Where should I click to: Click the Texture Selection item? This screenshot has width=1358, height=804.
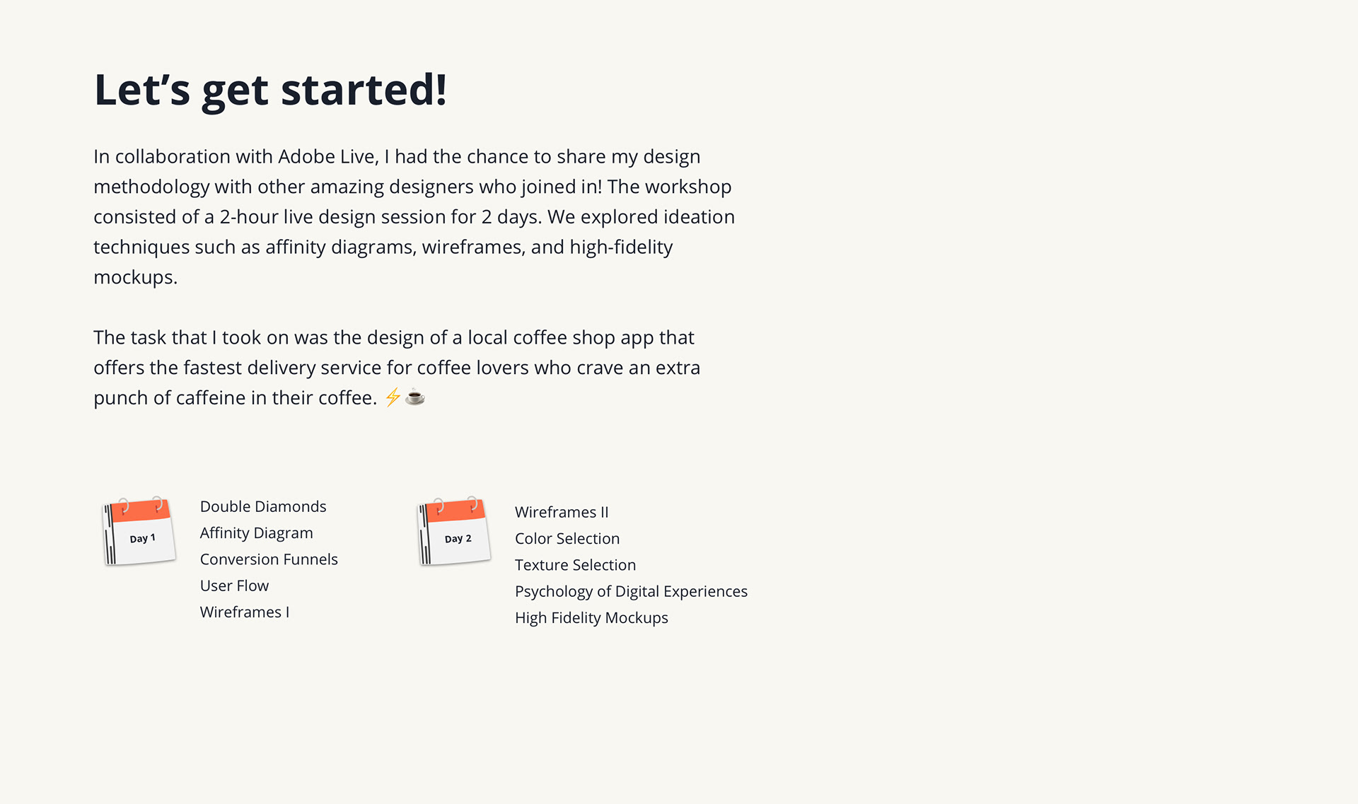coord(575,565)
